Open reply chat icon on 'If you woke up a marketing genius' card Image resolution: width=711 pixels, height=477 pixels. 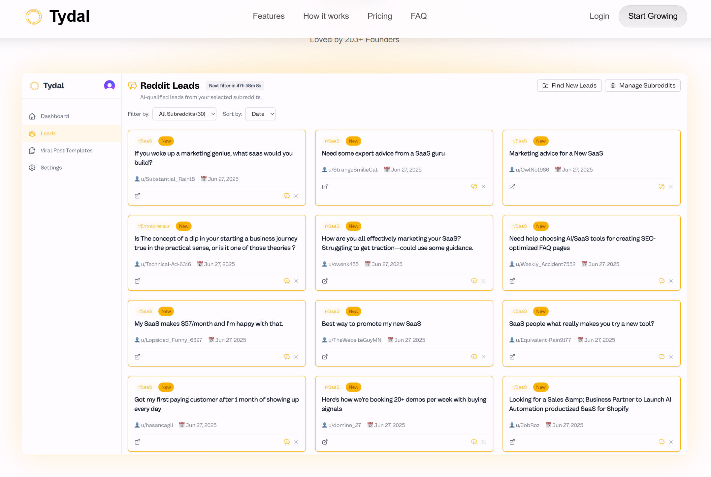(287, 196)
